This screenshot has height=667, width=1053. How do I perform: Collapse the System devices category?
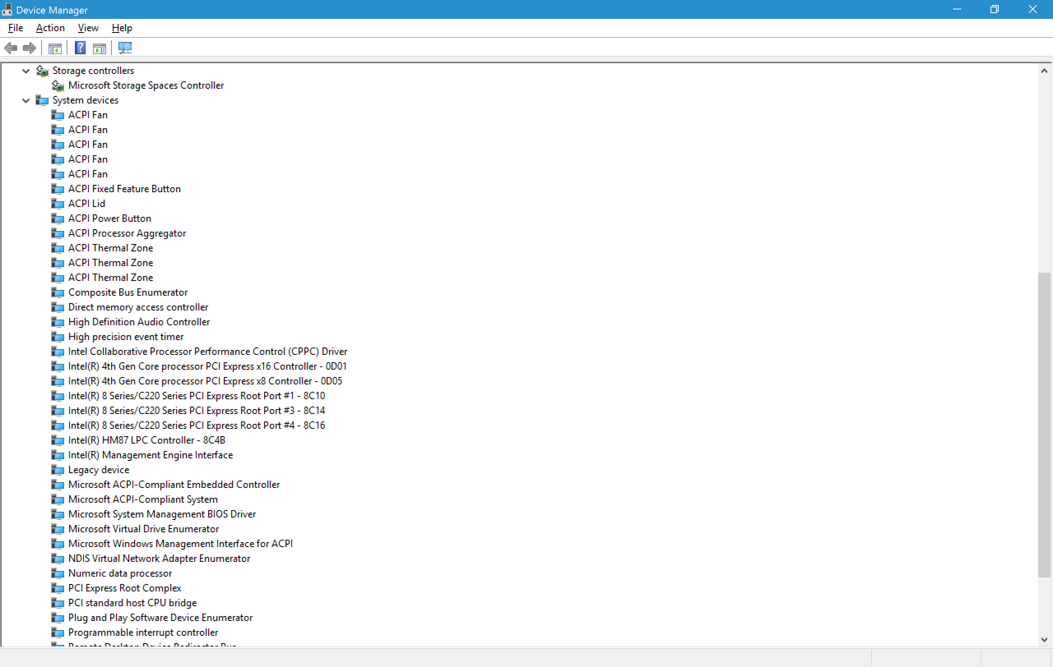[x=26, y=100]
